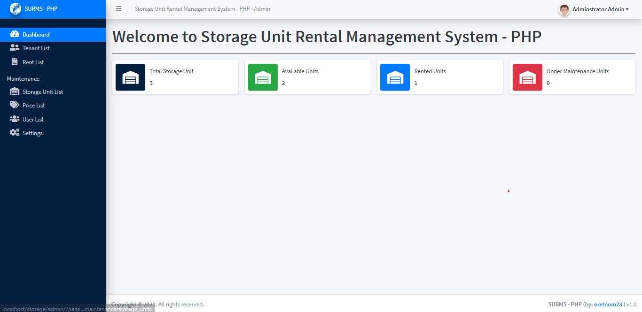Image resolution: width=642 pixels, height=312 pixels.
Task: Open the Dashboard menu item
Action: coord(36,34)
